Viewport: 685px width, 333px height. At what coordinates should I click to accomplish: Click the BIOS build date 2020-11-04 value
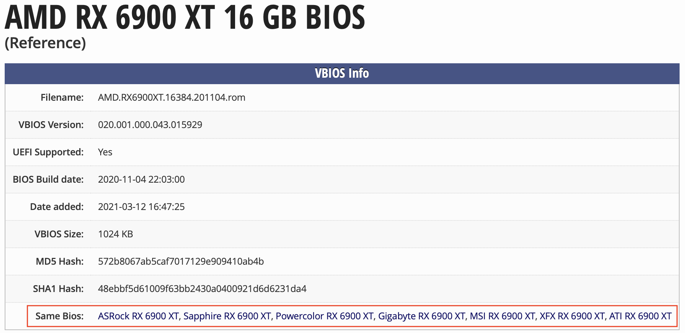pyautogui.click(x=141, y=179)
